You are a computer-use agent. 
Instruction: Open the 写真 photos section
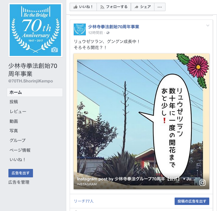point(14,131)
